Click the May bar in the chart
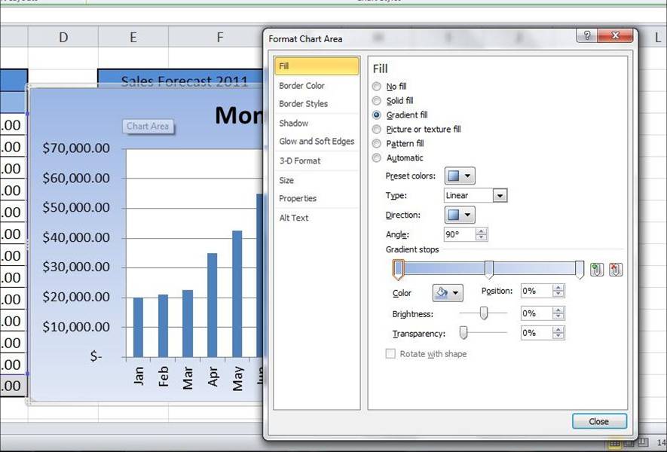 coord(237,294)
